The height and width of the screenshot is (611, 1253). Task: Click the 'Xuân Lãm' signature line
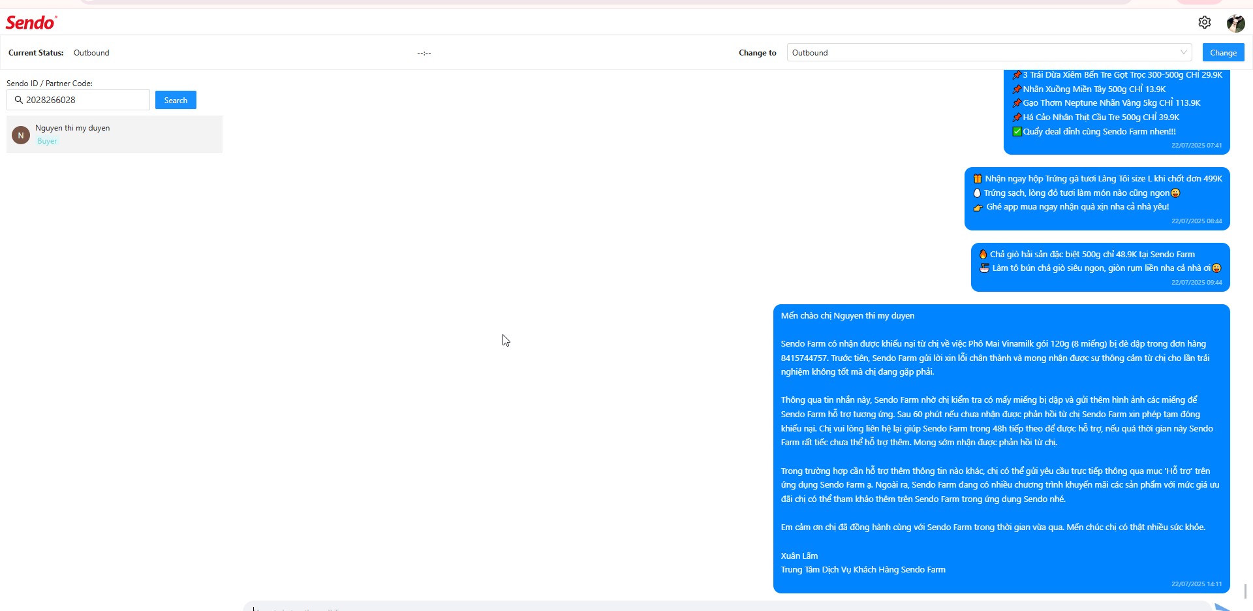(x=799, y=556)
